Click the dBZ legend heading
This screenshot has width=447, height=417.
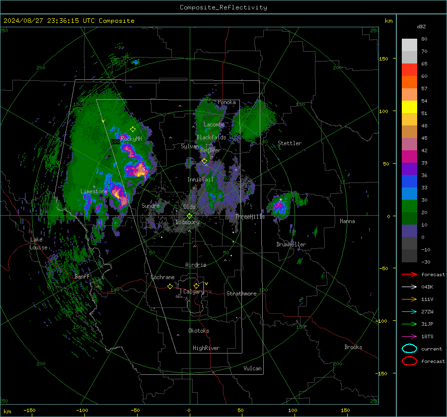pos(421,26)
